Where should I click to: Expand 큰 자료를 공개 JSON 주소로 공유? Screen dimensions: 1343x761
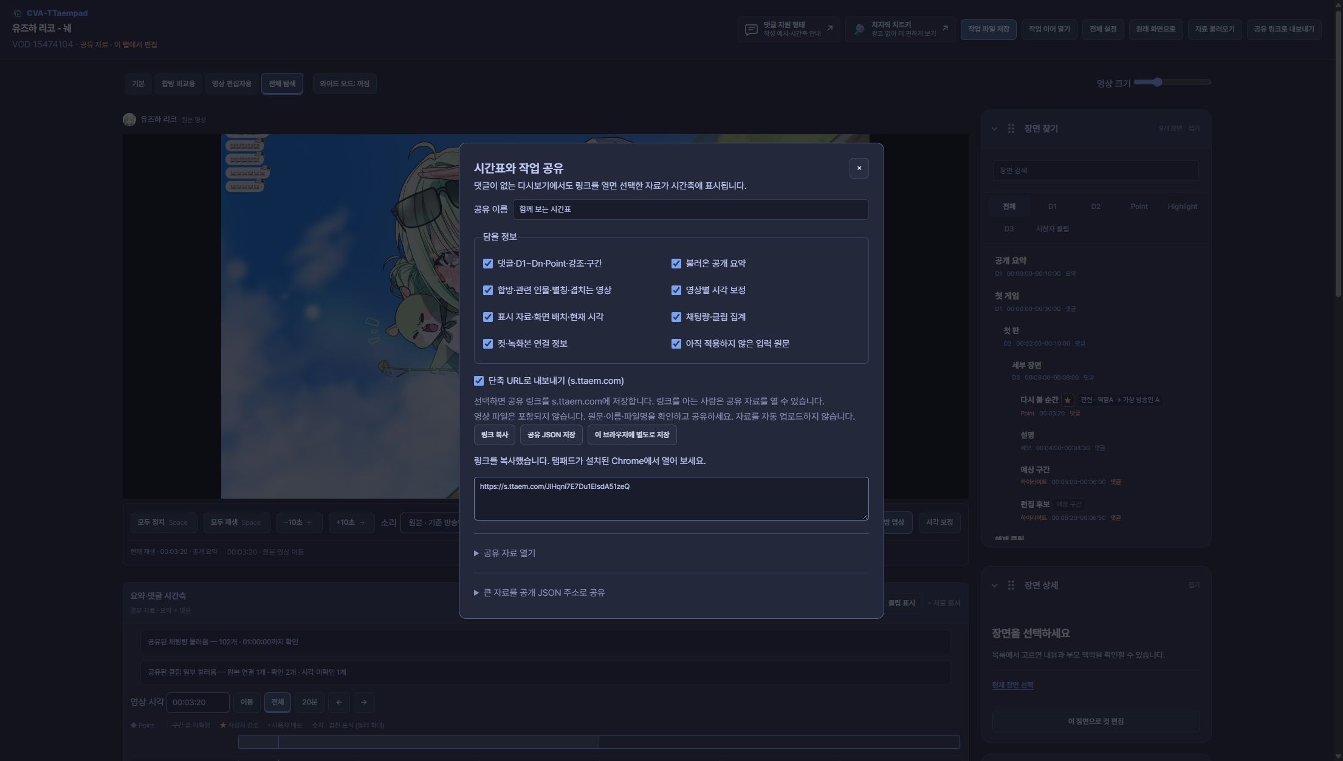(x=539, y=593)
